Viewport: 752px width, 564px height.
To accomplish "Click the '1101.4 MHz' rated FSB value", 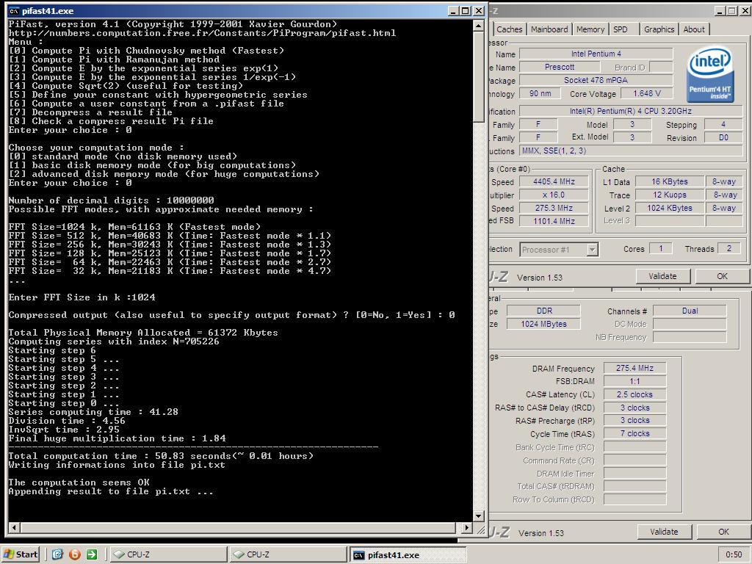I will (554, 221).
